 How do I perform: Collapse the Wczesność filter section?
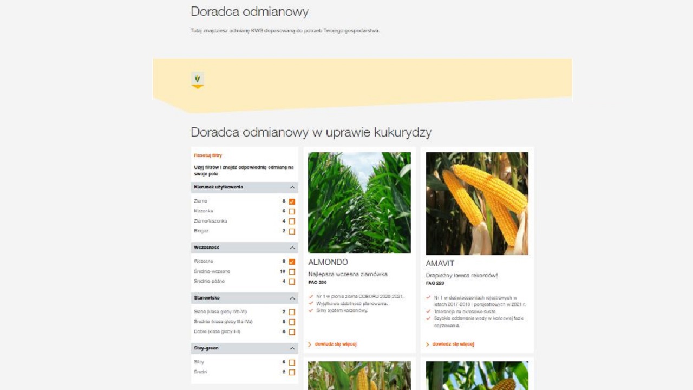(x=245, y=248)
